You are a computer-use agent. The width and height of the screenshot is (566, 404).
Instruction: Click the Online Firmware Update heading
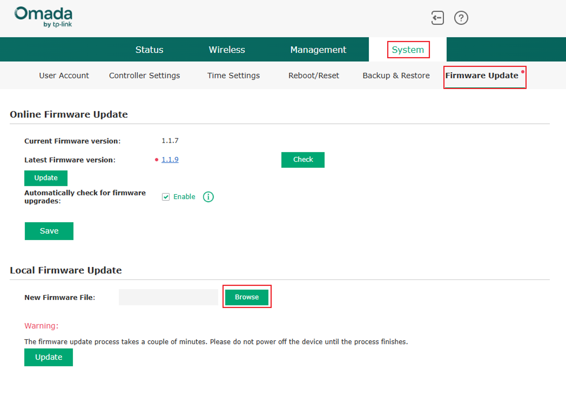69,114
